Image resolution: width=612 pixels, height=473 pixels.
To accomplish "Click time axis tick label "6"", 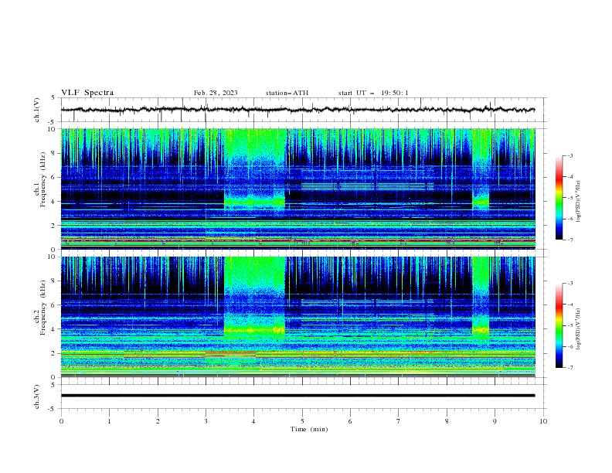I will tap(350, 421).
